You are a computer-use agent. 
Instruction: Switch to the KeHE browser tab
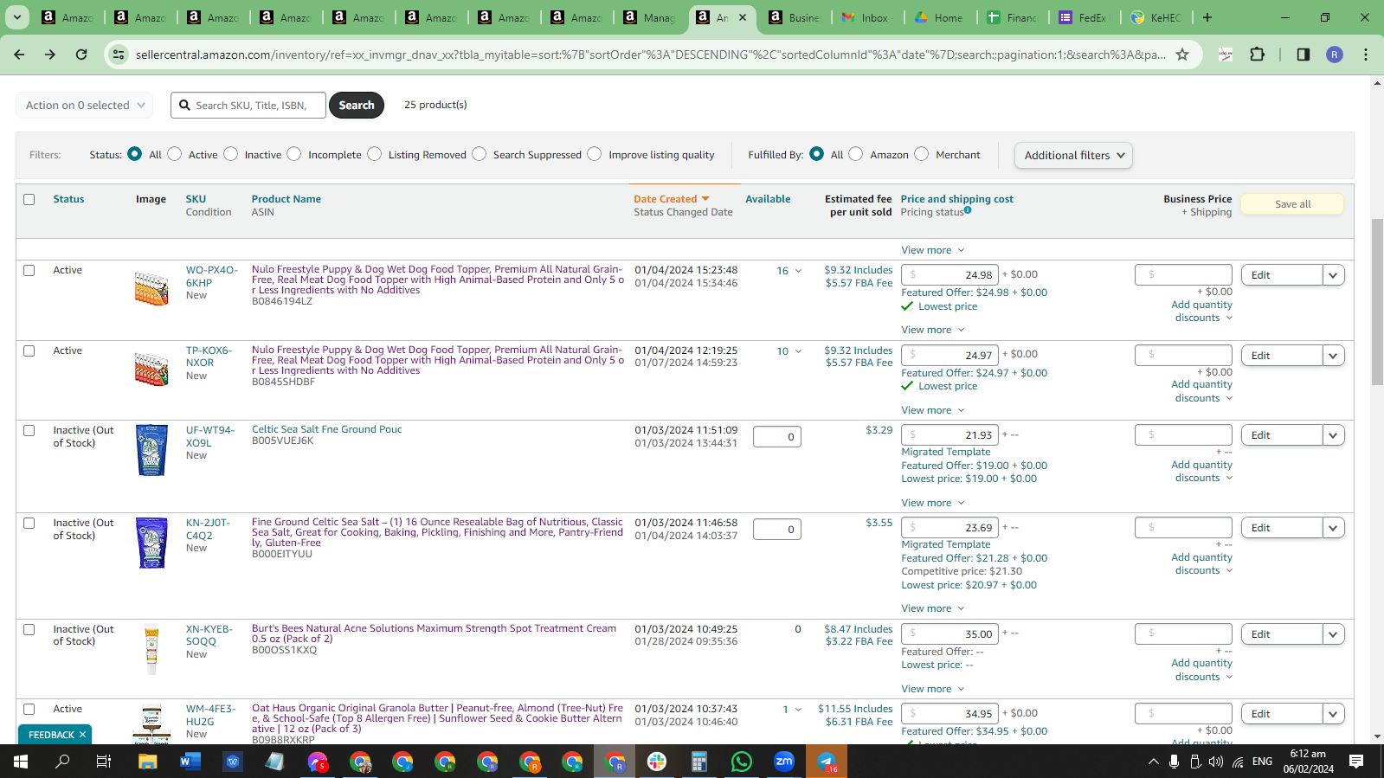coord(1157,17)
